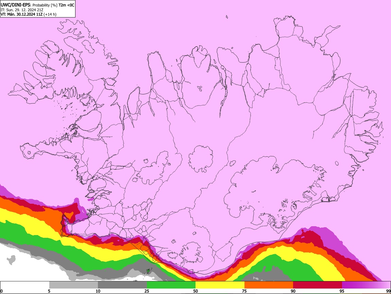Click the legend label '95'
This screenshot has height=294, width=391.
pyautogui.click(x=342, y=291)
